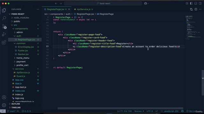The width and height of the screenshot is (204, 114).
Task: Click the Explorer more actions ellipsis
Action: tap(38, 9)
